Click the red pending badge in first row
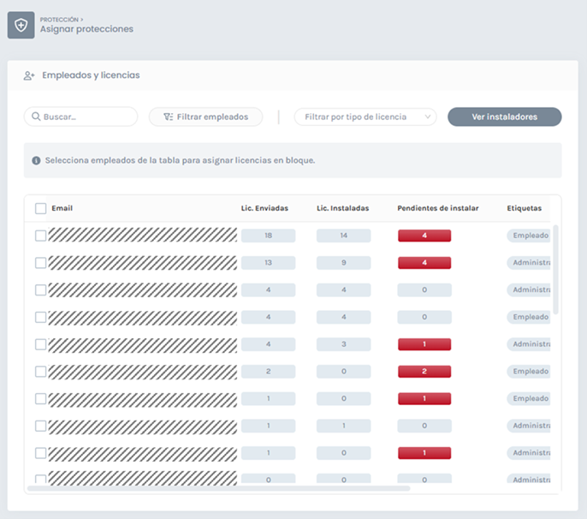 coord(424,236)
